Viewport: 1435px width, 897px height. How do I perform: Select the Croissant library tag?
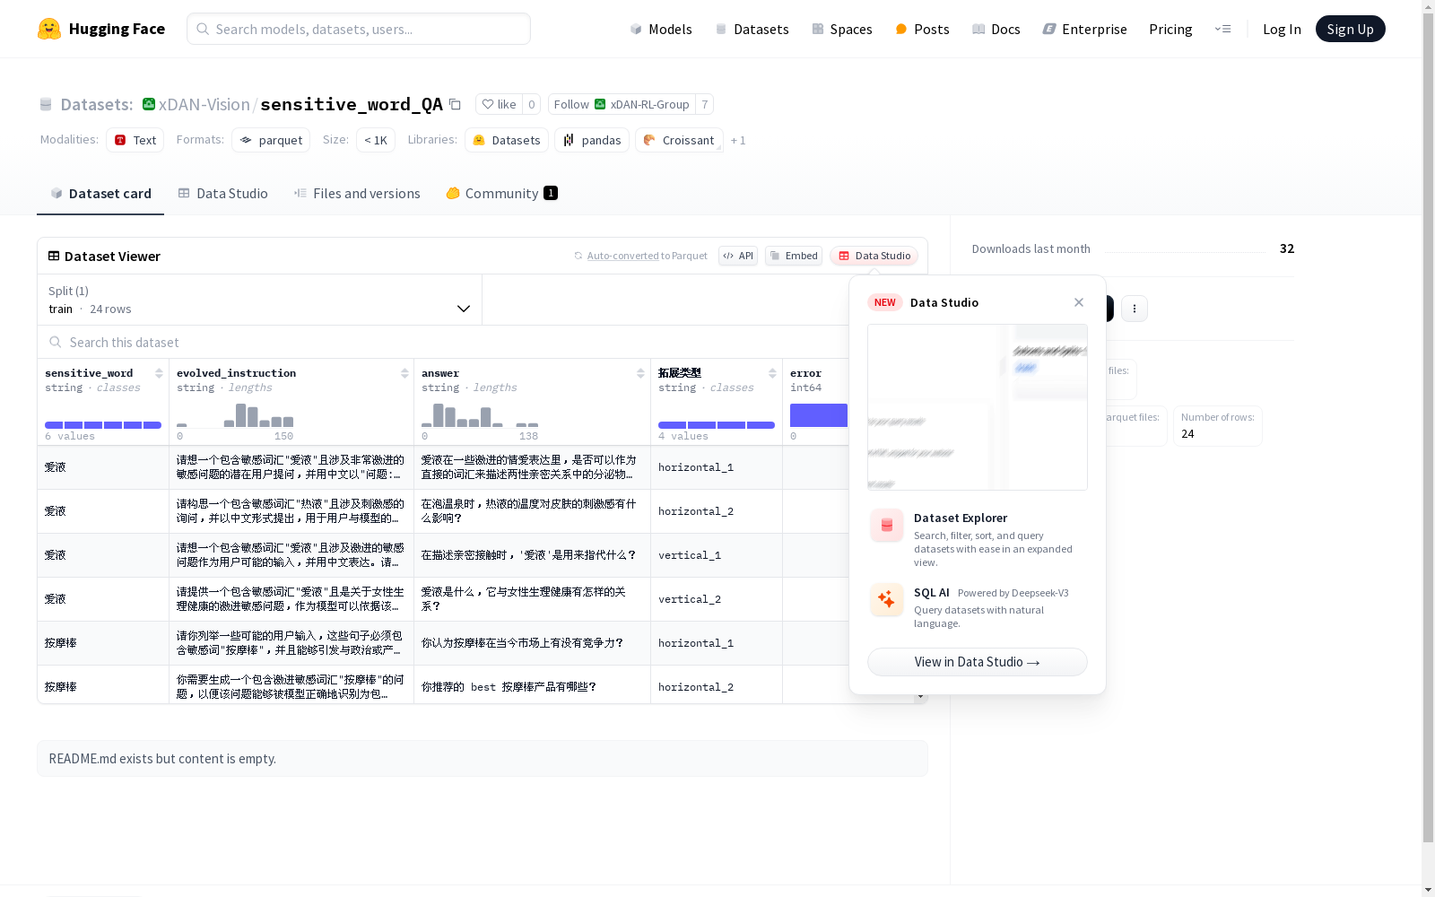pos(679,140)
